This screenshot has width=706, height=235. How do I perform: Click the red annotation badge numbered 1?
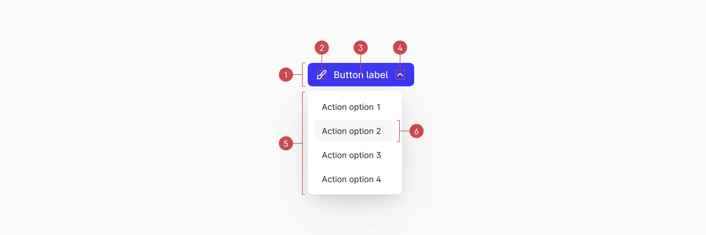click(286, 75)
